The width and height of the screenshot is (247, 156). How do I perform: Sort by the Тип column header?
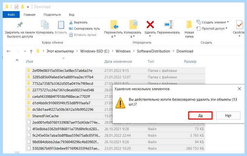click(x=151, y=62)
